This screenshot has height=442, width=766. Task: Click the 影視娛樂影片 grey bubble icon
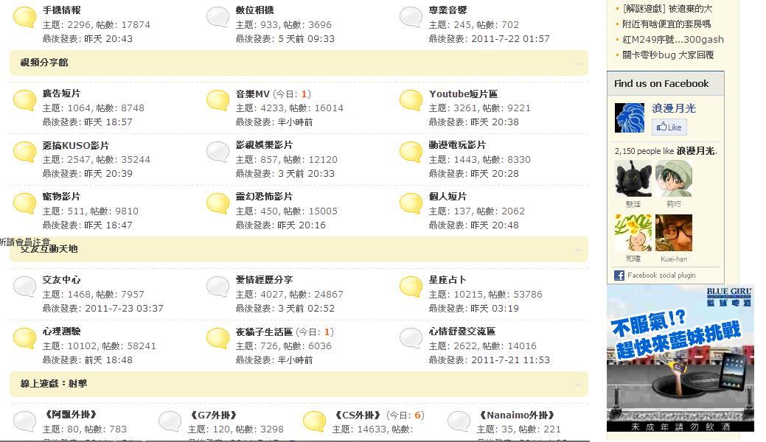[x=217, y=152]
